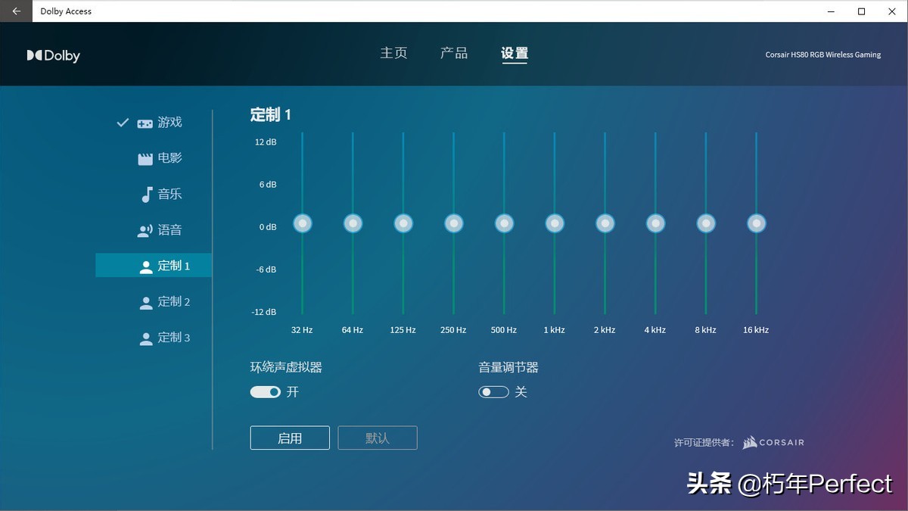The height and width of the screenshot is (511, 908).
Task: Disable the 环绕声虚拟器 switch
Action: click(265, 391)
